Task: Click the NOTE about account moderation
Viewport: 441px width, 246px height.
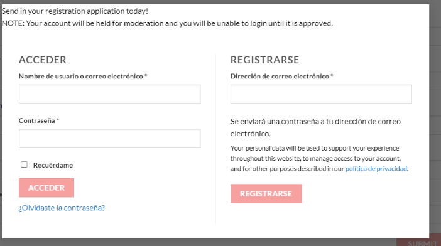Action: (167, 23)
